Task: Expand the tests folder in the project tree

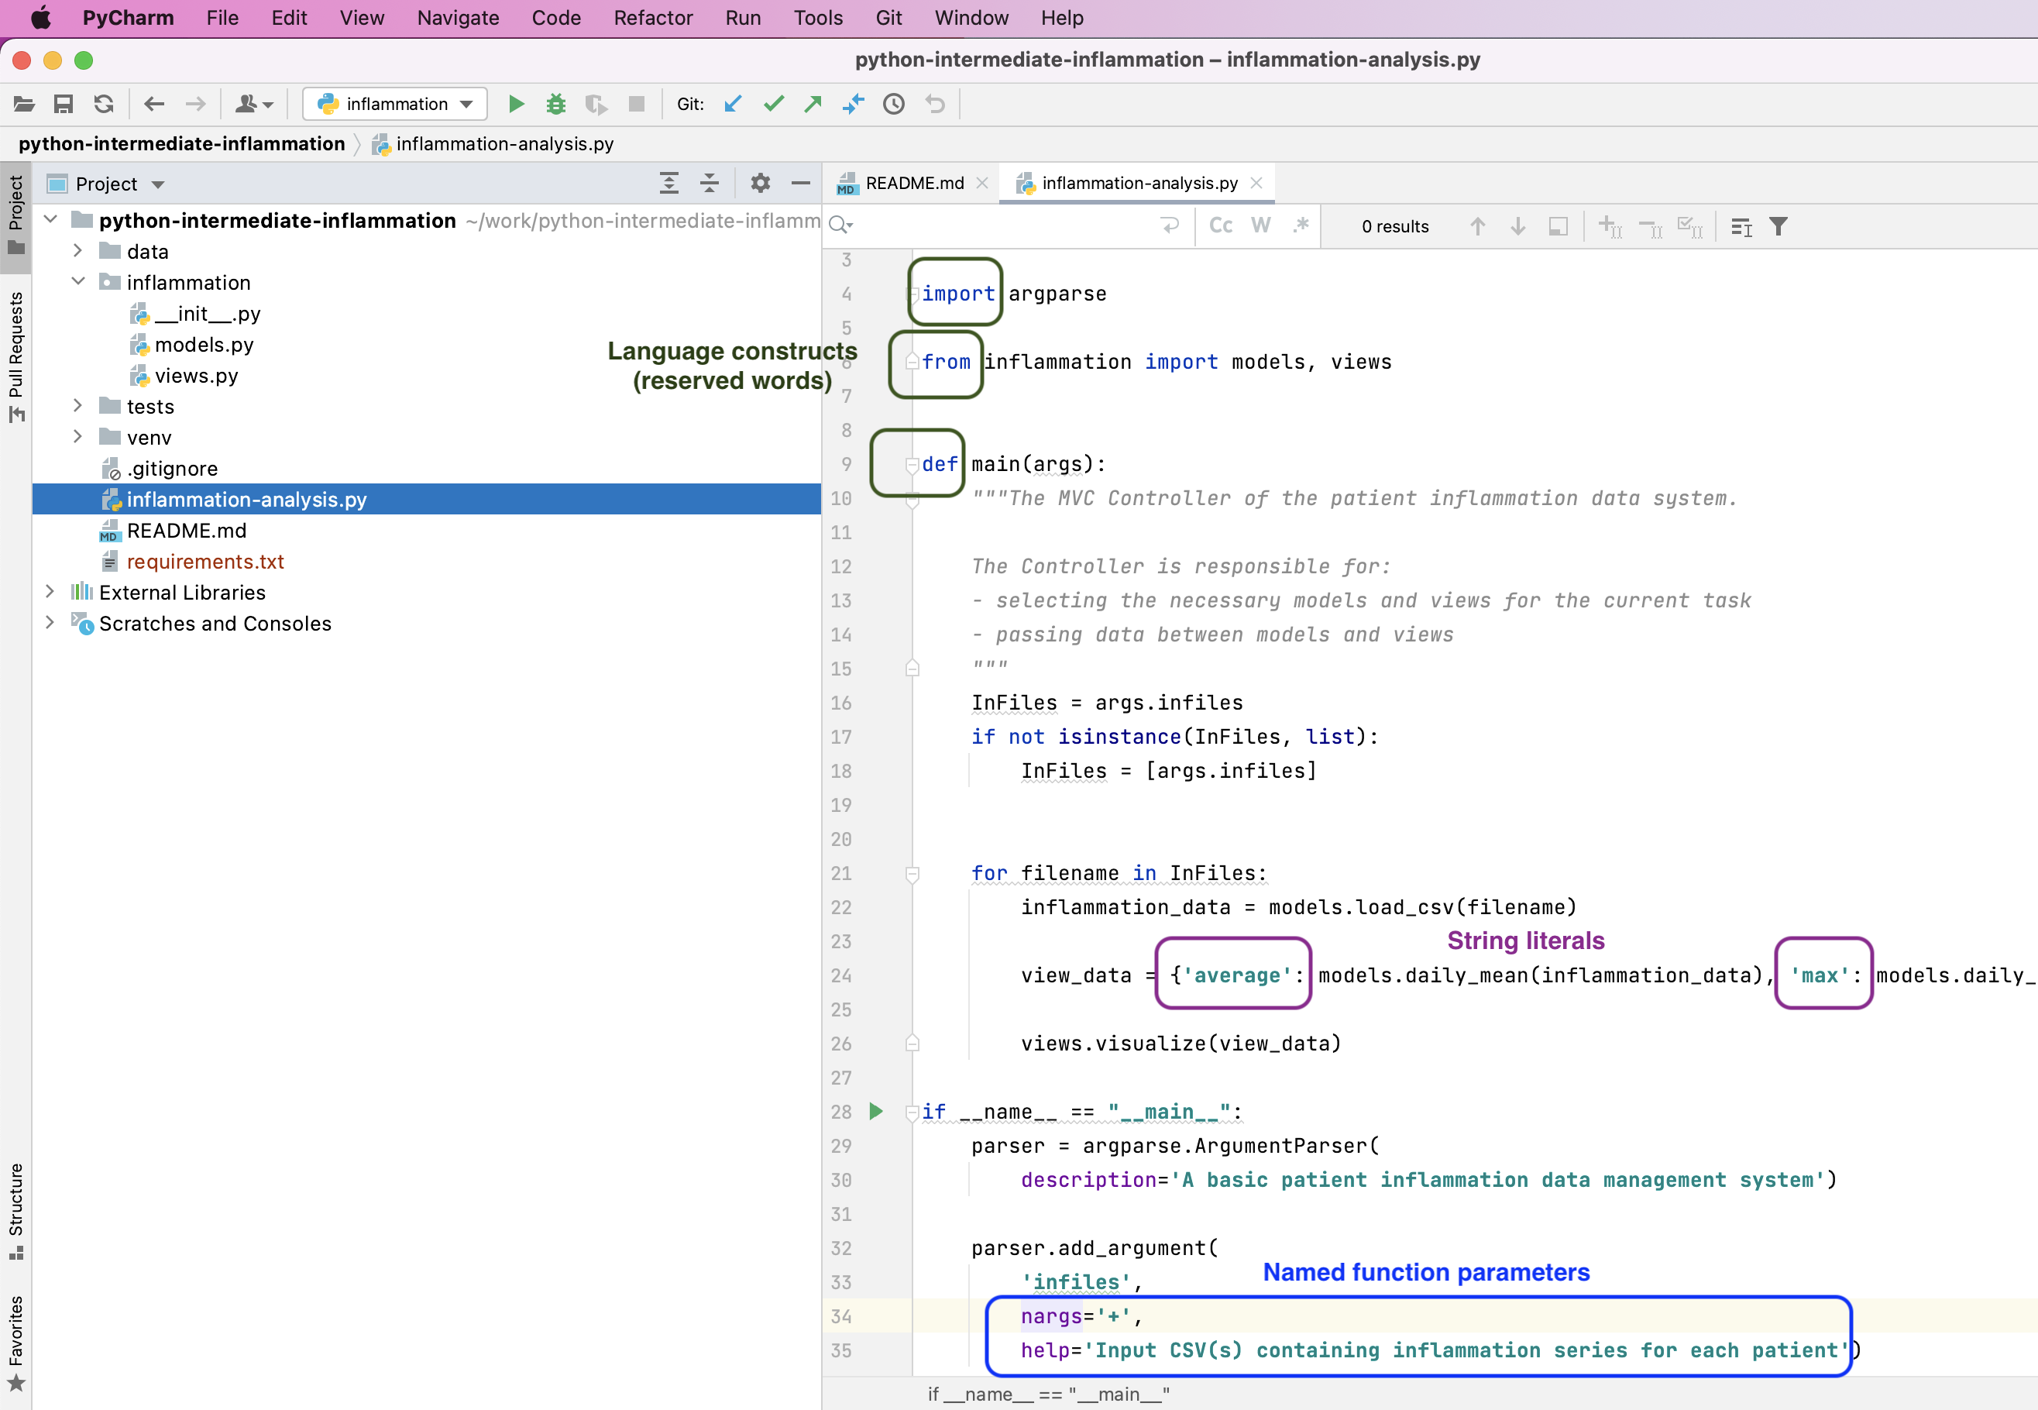Action: (77, 405)
